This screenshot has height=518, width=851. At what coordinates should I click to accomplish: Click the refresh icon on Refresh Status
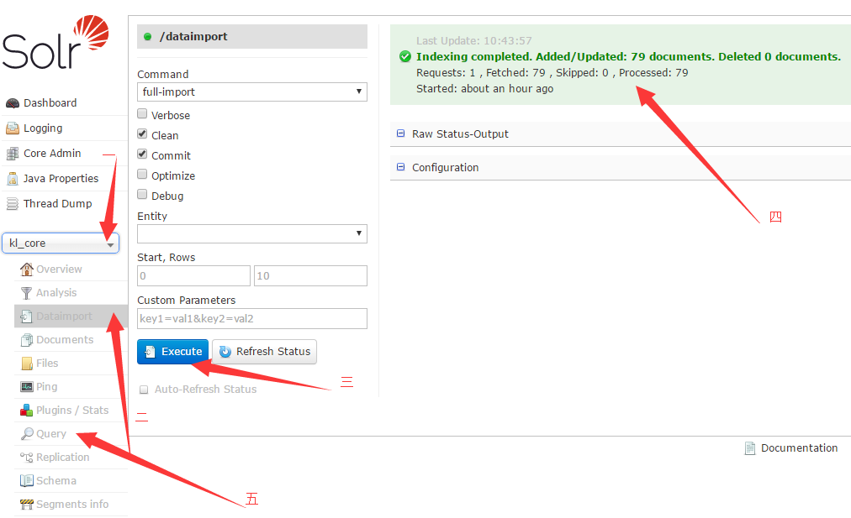[225, 352]
